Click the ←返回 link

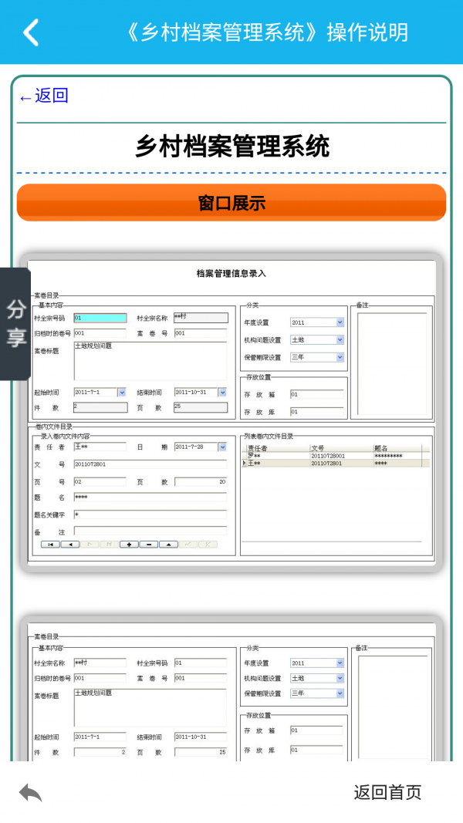44,96
